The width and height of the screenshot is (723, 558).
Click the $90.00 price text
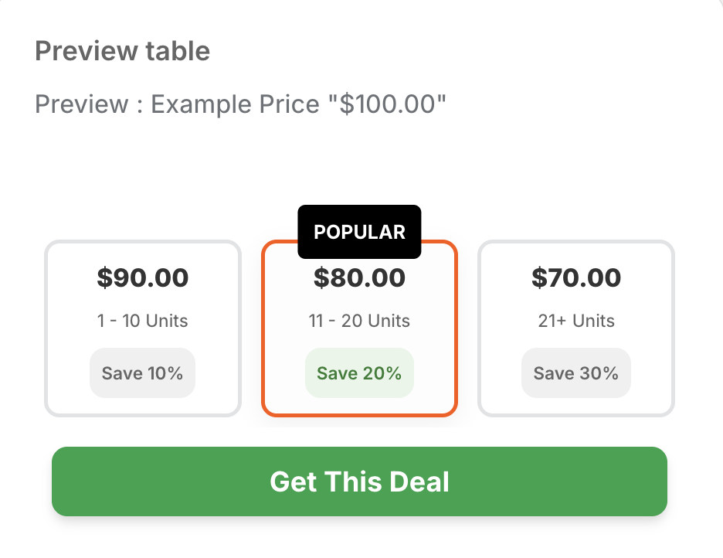pos(142,277)
